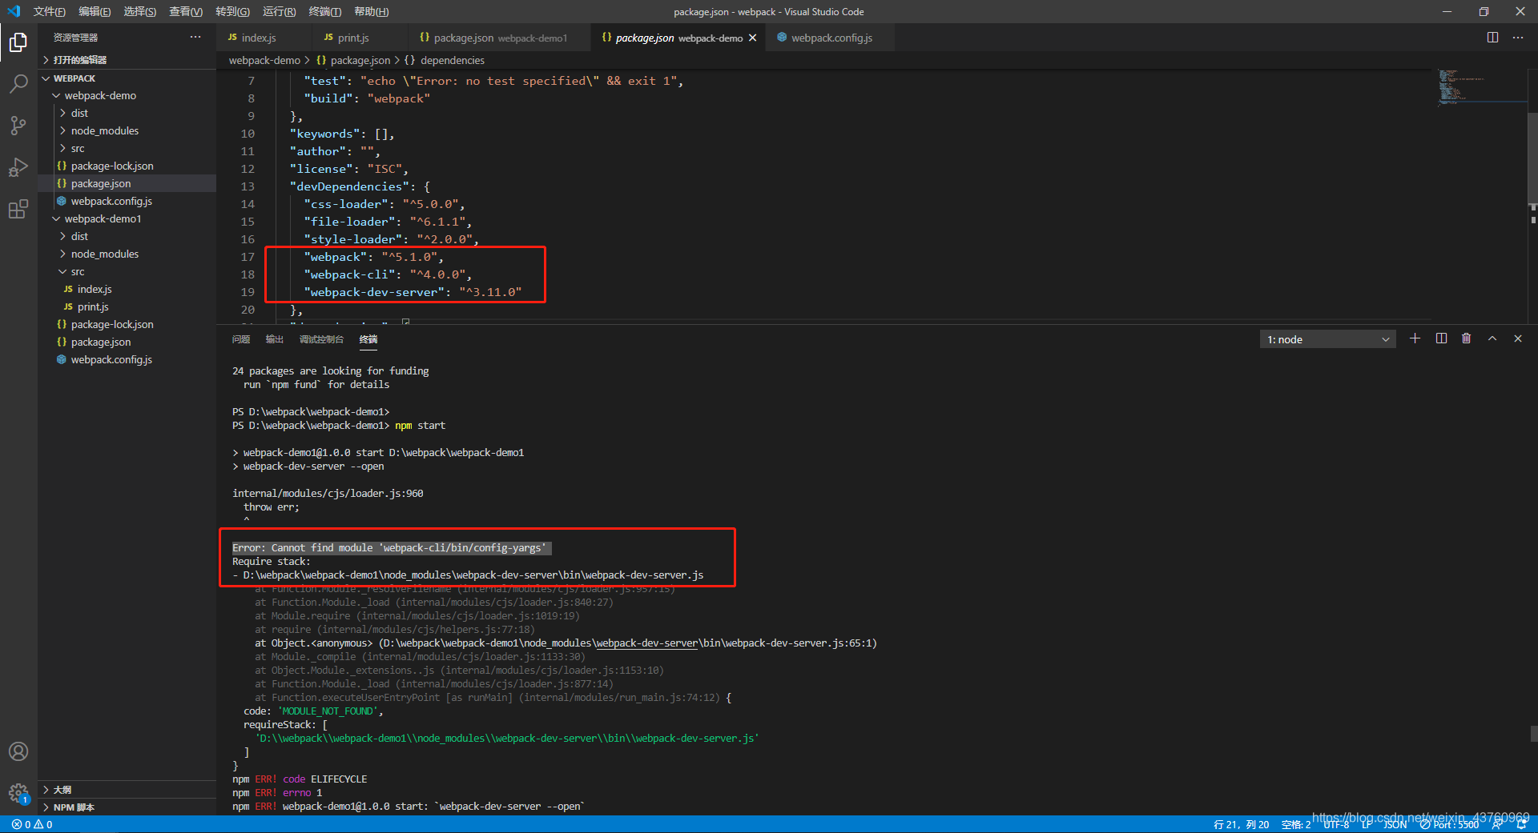1538x833 pixels.
Task: Click the terminal vertical scrollbar
Action: pos(1533,734)
